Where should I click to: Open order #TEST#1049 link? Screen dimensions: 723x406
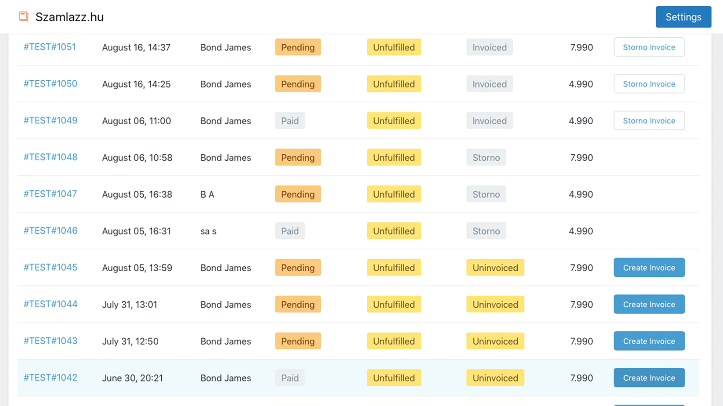(51, 120)
